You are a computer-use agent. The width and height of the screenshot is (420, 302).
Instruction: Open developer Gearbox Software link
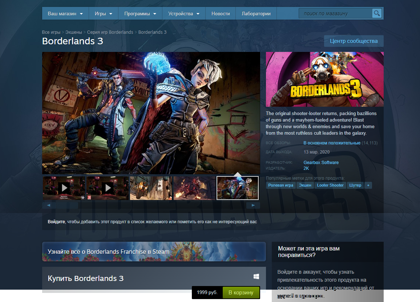pyautogui.click(x=321, y=162)
